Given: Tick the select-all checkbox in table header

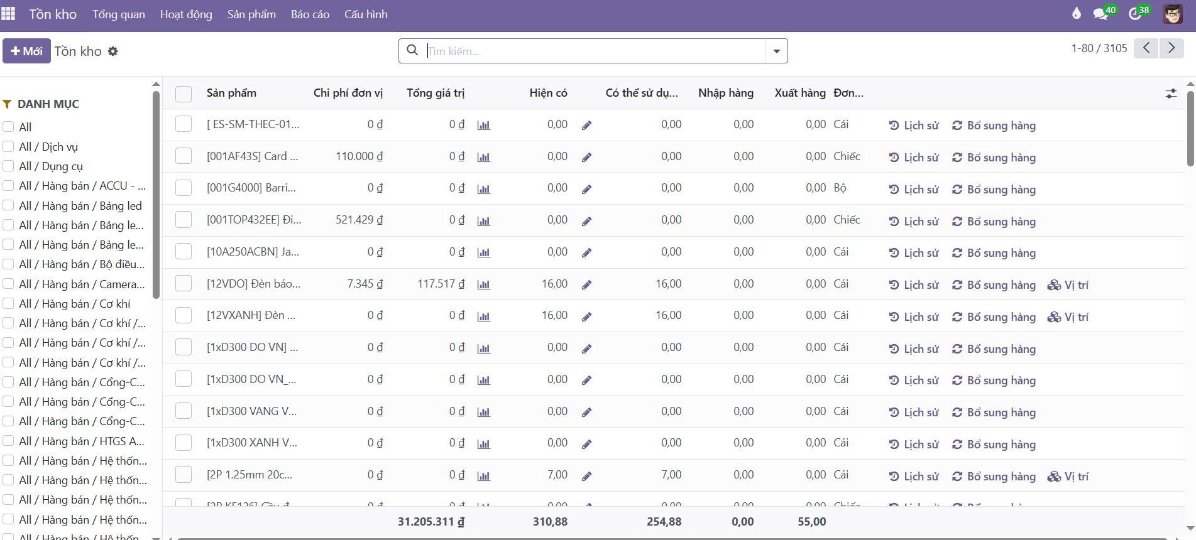Looking at the screenshot, I should point(184,94).
